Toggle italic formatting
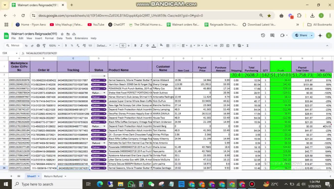This screenshot has height=189, width=334. point(141,45)
